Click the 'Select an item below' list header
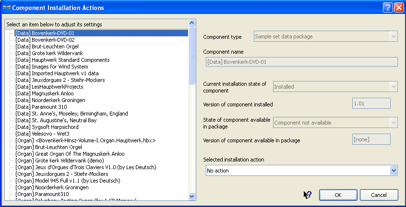This screenshot has height=207, width=406. pos(96,24)
